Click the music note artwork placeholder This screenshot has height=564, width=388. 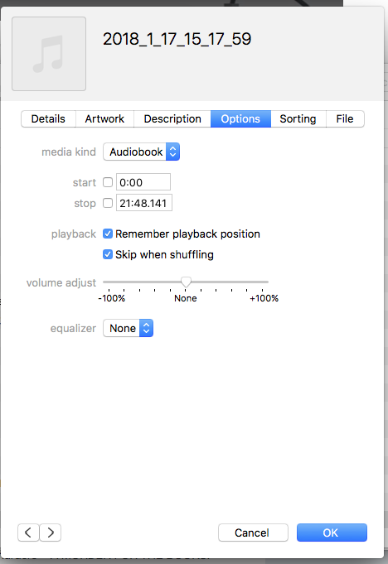[x=49, y=54]
